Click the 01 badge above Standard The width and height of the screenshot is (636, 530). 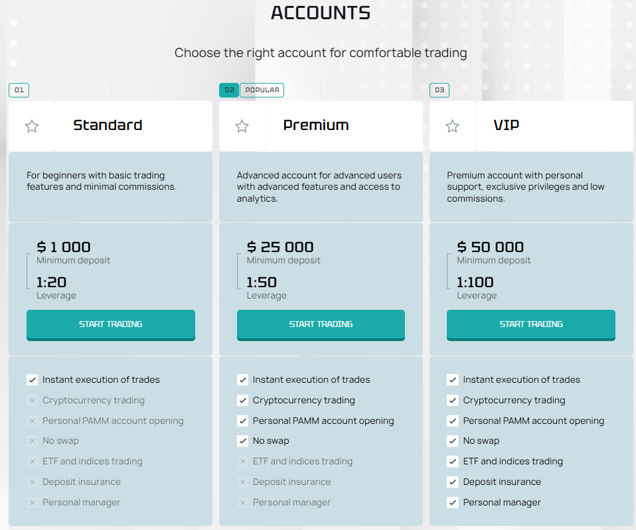[19, 90]
